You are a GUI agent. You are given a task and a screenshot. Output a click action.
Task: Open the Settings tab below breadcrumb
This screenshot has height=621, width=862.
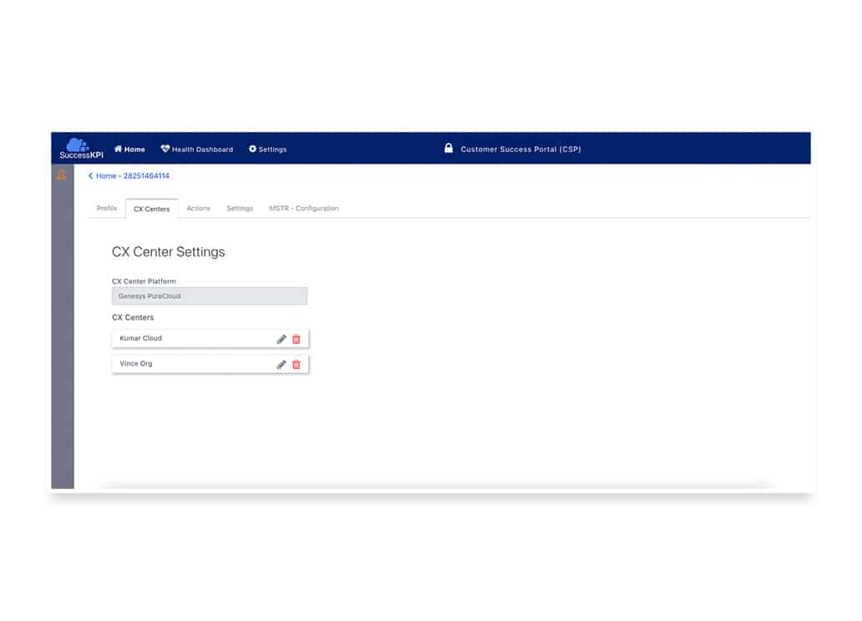click(x=240, y=209)
